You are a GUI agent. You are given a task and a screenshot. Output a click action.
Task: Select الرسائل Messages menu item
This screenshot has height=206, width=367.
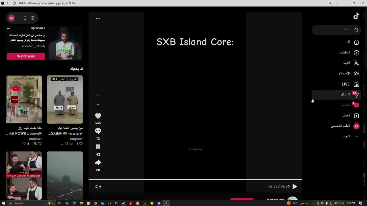(x=345, y=94)
